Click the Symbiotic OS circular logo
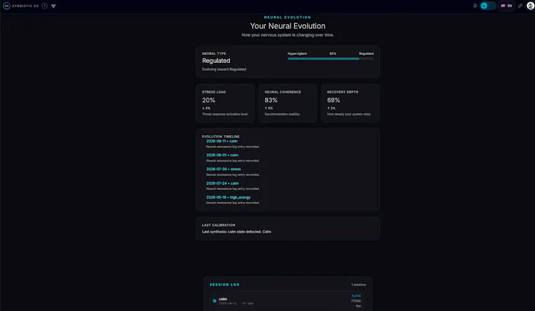Screen dimensions: 535x311 click(x=7, y=6)
